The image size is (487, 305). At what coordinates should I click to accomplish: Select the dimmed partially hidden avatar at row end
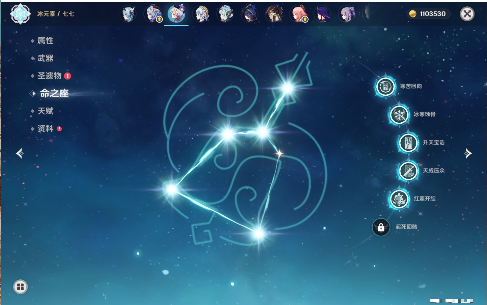coord(368,14)
